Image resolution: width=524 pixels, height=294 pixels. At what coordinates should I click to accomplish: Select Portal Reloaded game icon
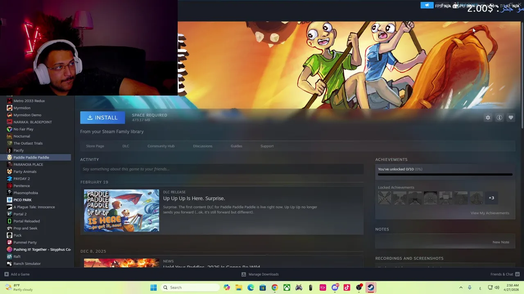point(9,221)
